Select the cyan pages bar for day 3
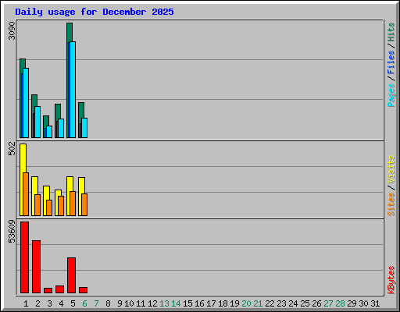This screenshot has height=312, width=400. 49,132
